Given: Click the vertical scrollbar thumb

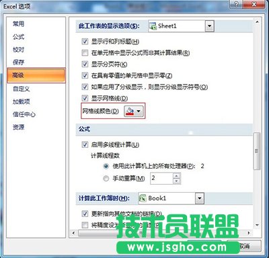Looking at the screenshot, I should pyautogui.click(x=257, y=151).
